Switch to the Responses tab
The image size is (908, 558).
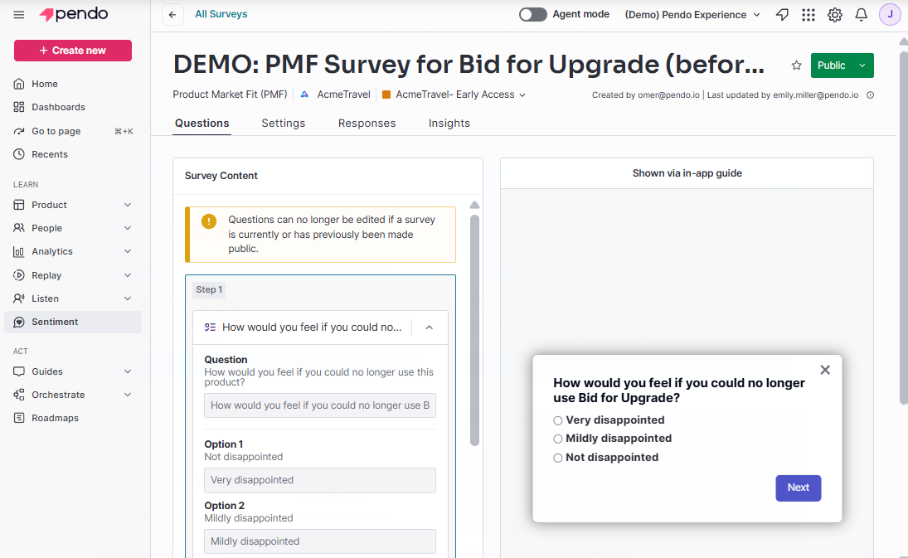click(x=367, y=124)
